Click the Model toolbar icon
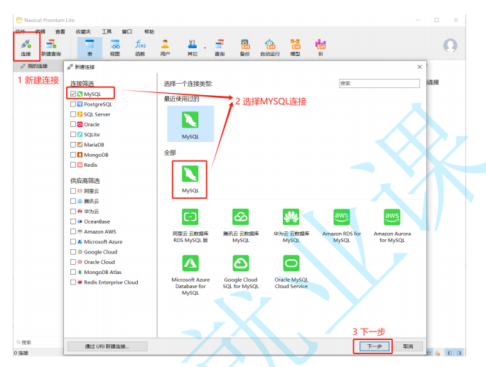The image size is (486, 367). click(295, 47)
